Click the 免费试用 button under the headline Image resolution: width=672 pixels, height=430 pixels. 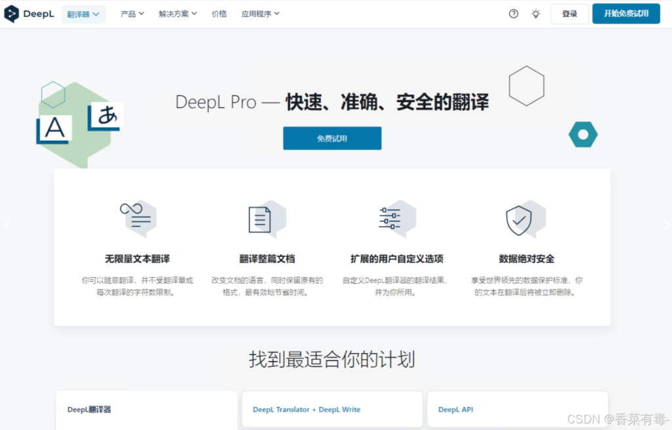click(x=332, y=138)
